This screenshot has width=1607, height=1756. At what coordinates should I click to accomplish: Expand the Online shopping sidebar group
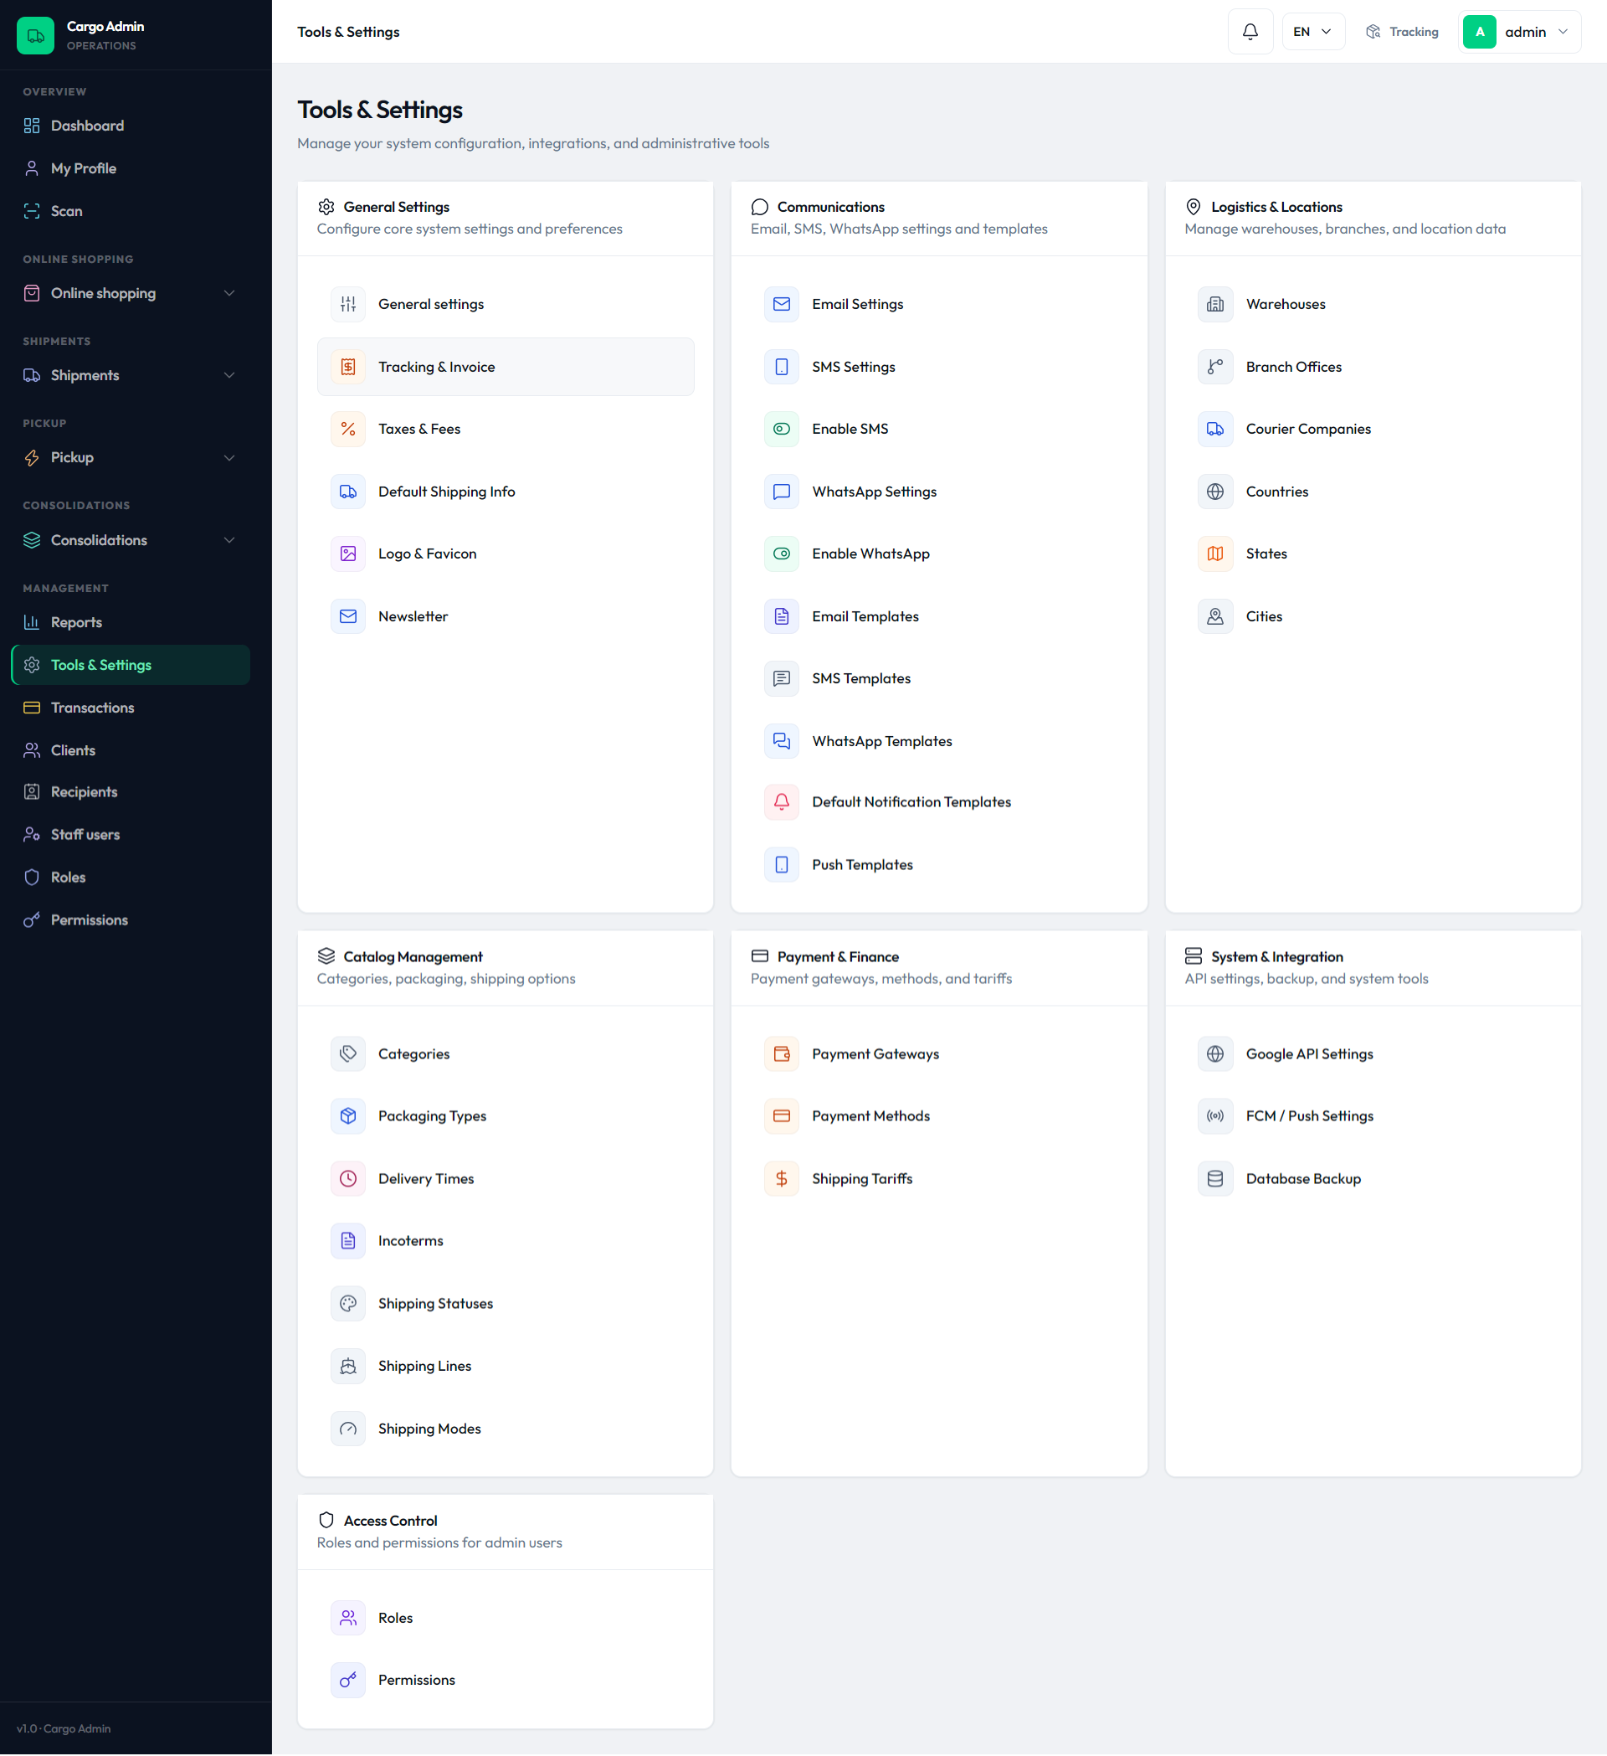(131, 294)
